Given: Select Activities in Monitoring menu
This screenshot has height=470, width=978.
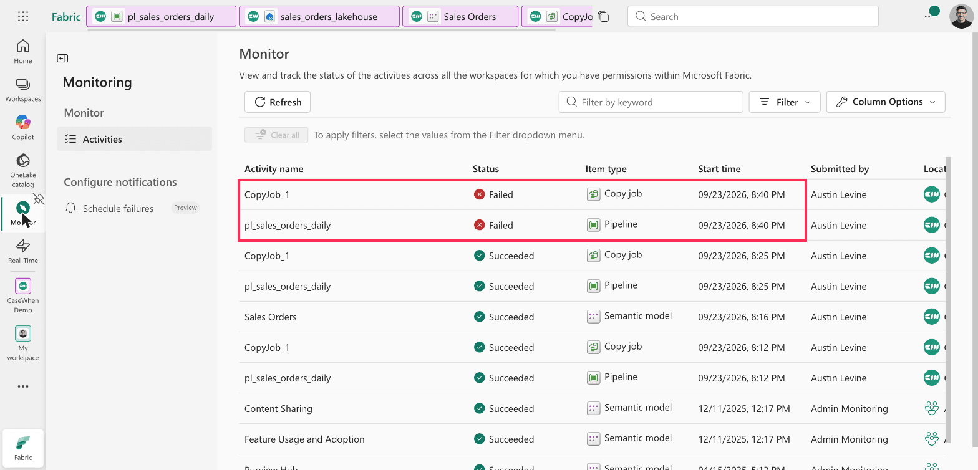Looking at the screenshot, I should 135,139.
